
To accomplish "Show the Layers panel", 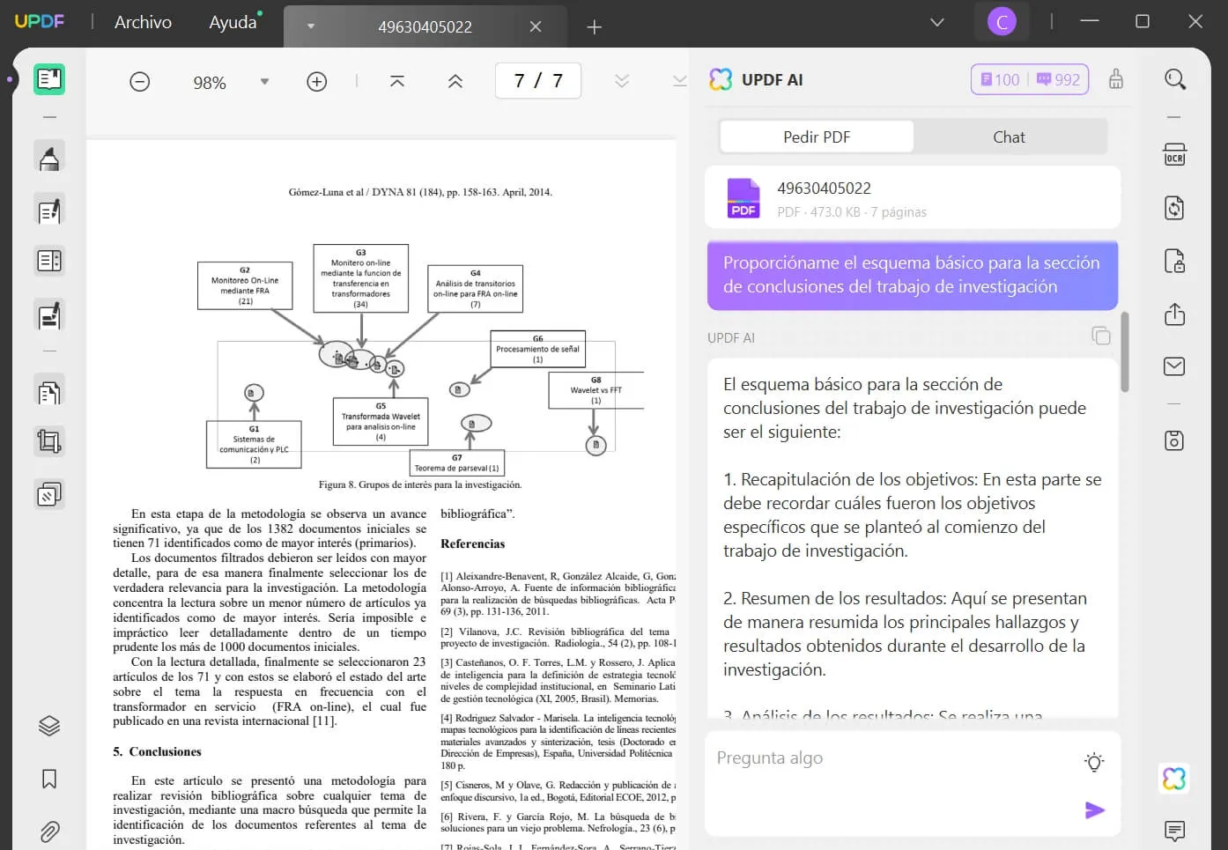I will (49, 726).
